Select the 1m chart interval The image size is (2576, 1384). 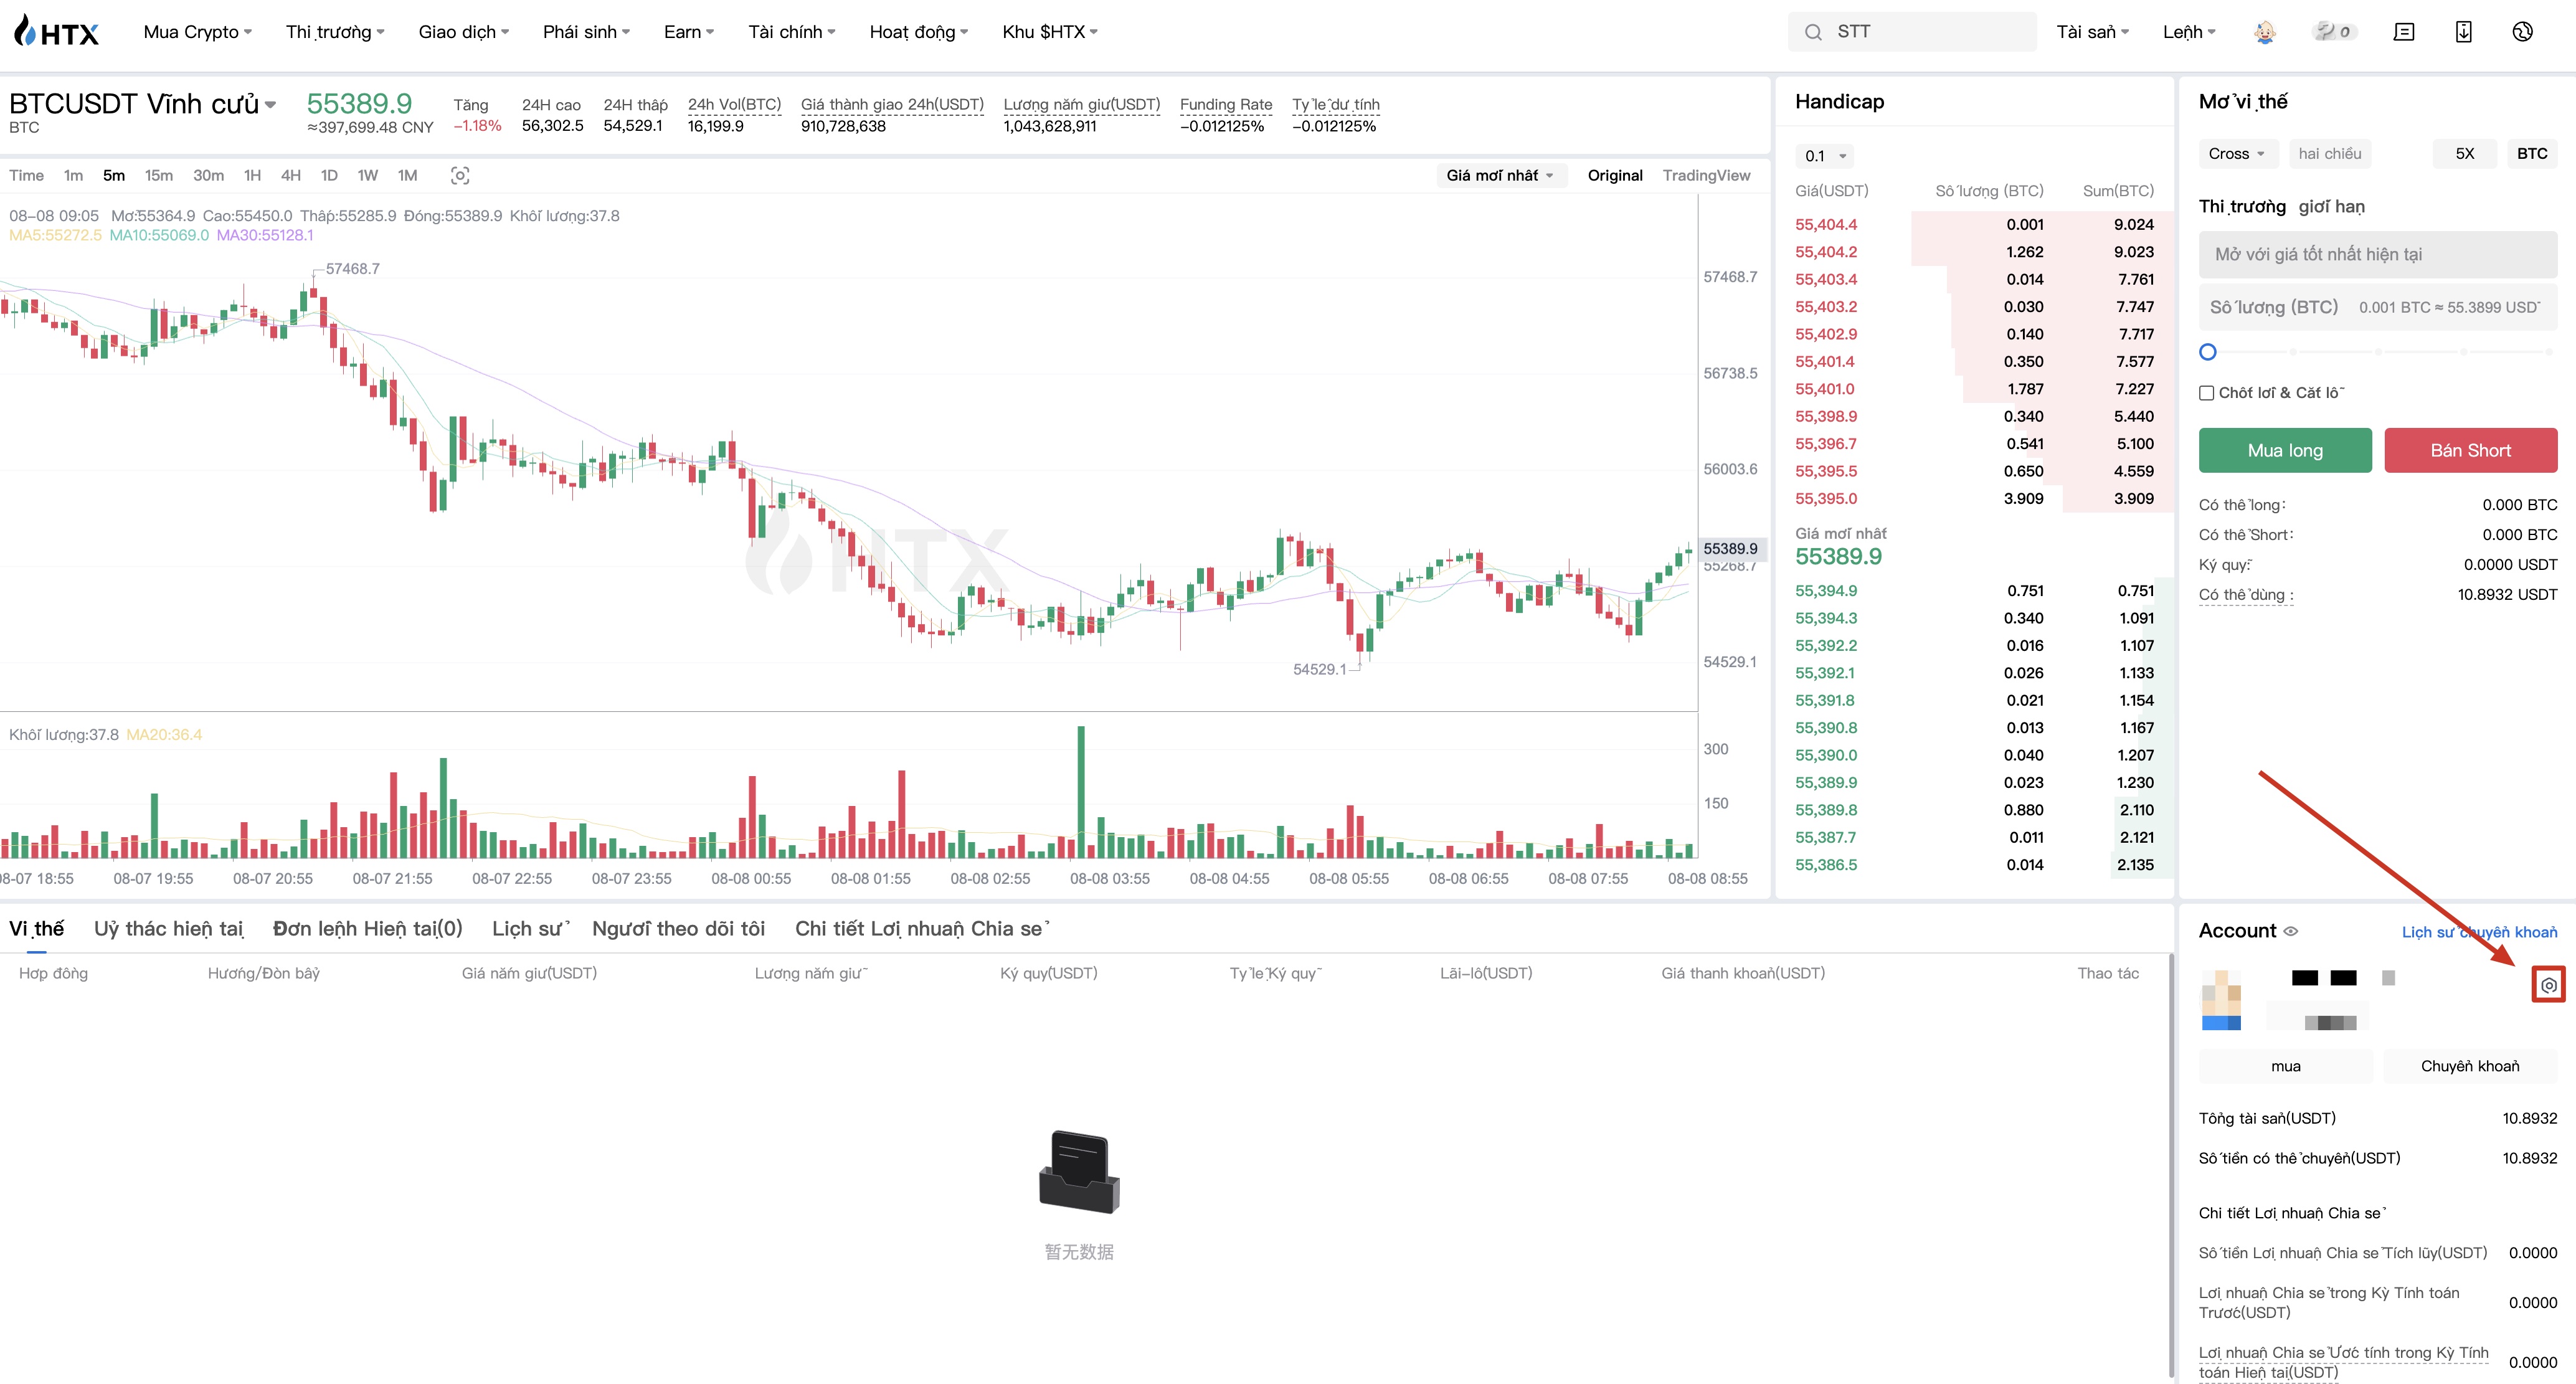73,175
